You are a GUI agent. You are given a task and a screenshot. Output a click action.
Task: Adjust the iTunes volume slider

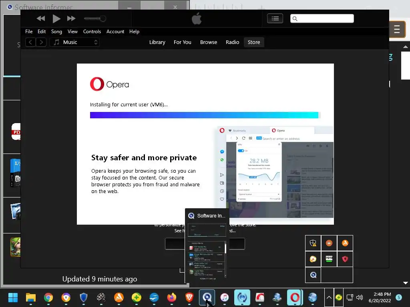[95, 18]
